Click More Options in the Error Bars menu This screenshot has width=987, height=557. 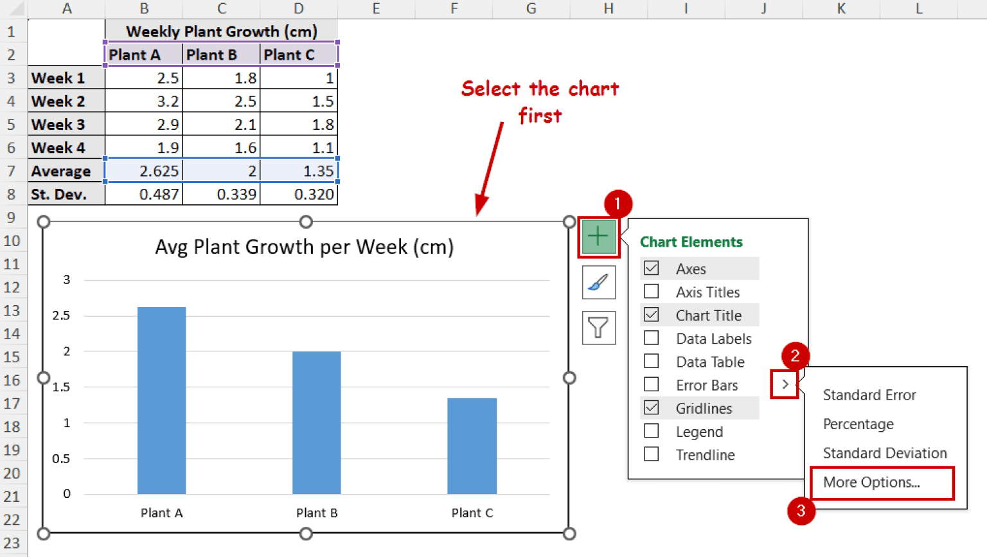pos(873,482)
